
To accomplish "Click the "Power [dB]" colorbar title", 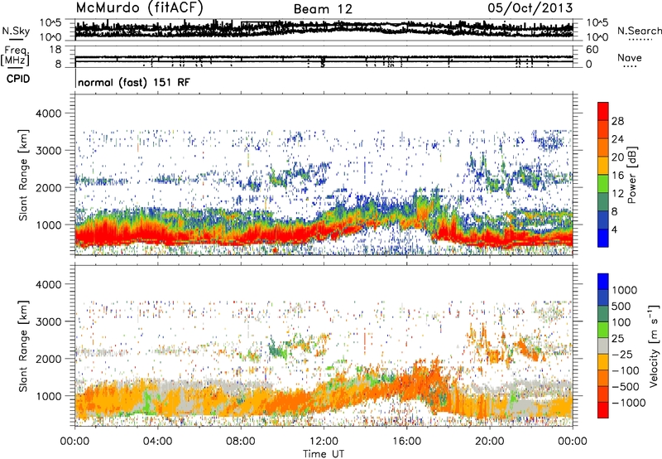I will pos(632,175).
